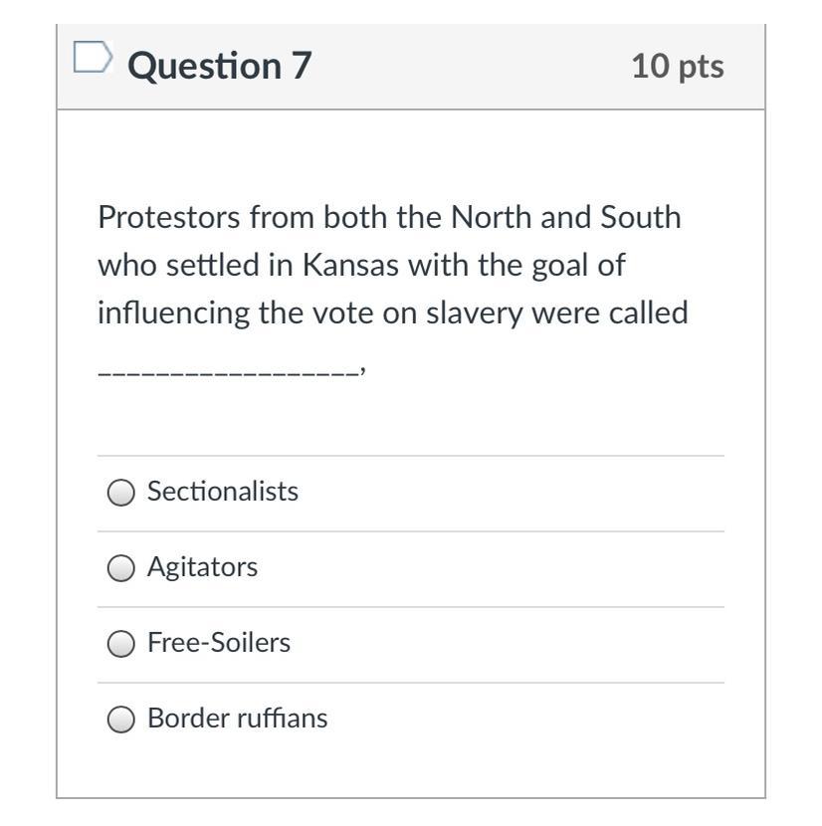This screenshot has height=826, width=822.
Task: Click the word goal in the prompt
Action: tap(551, 266)
